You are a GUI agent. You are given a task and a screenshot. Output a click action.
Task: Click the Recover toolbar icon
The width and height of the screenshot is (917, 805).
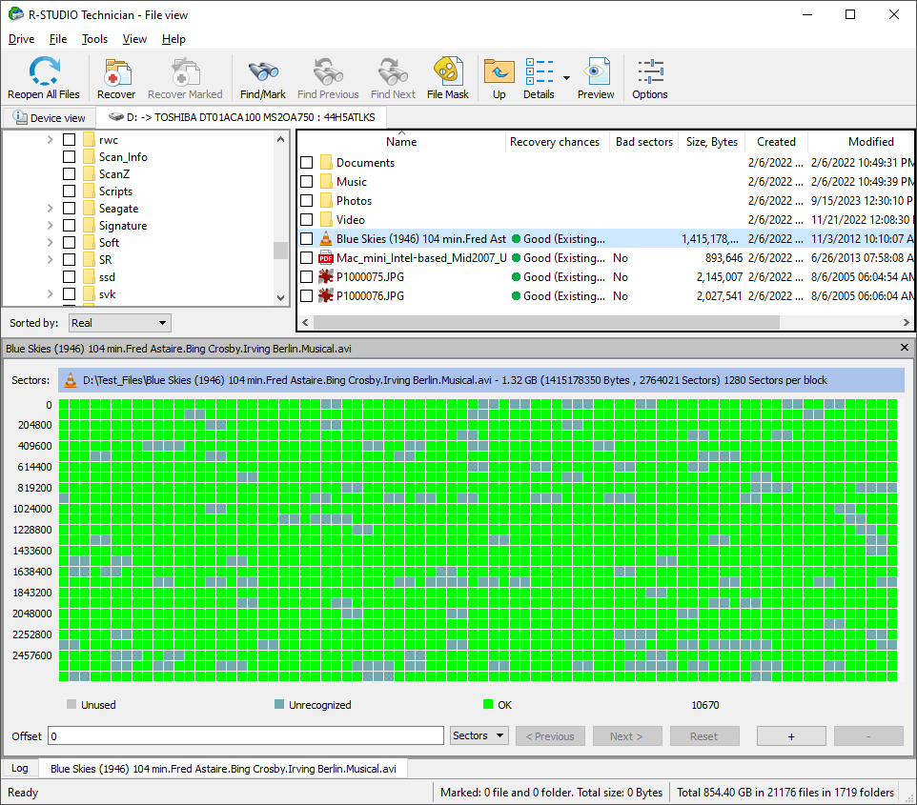click(116, 71)
